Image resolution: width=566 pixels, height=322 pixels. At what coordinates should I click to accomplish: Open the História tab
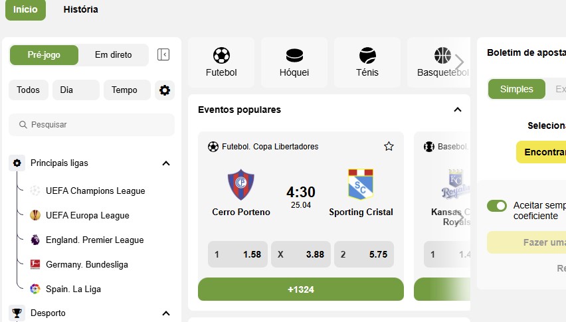80,9
